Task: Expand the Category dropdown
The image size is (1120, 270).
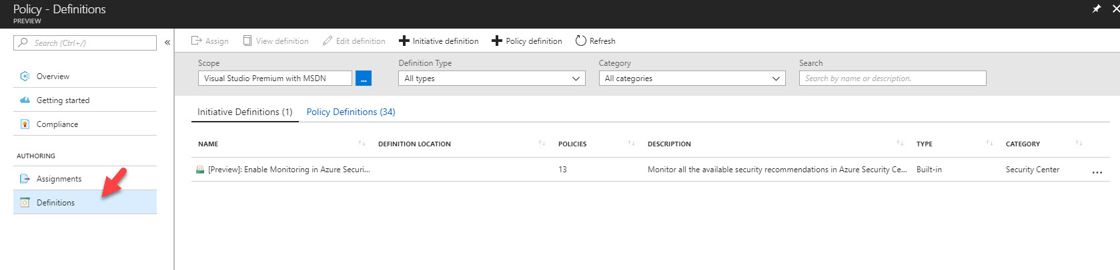Action: 692,78
